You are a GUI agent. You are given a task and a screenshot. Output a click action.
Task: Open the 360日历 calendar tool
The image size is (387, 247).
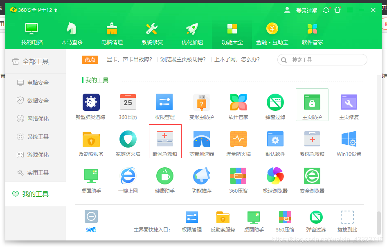click(x=128, y=106)
